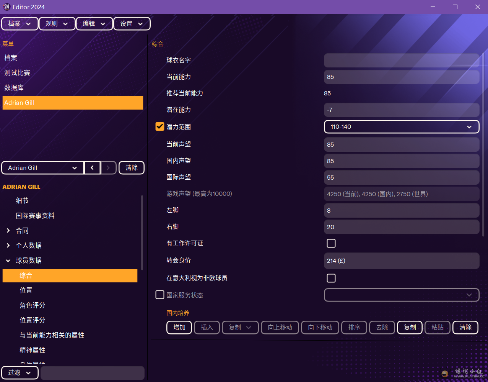Toggle the 国家服务状态 checkbox

click(x=160, y=295)
